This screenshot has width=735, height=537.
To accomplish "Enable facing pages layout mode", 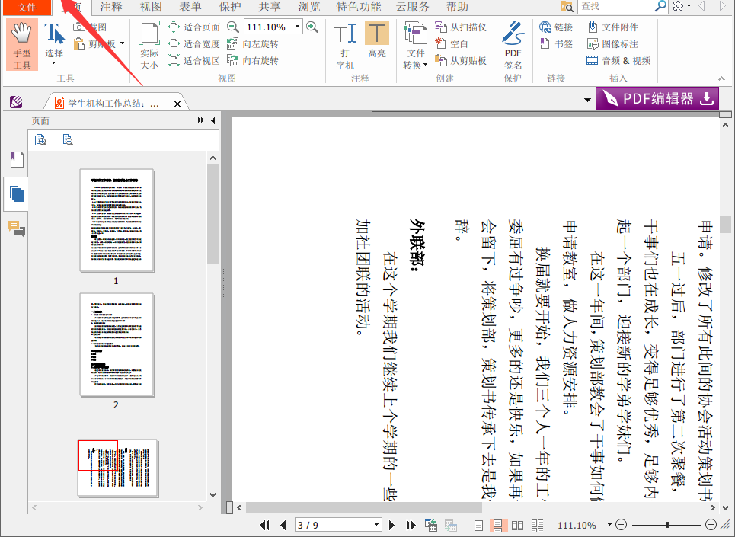I will (x=518, y=525).
